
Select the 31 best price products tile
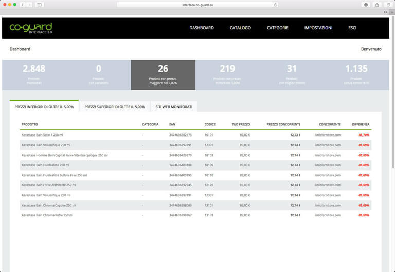[292, 75]
